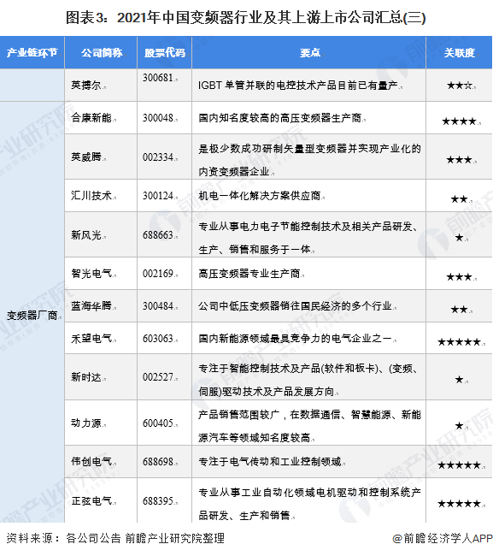493x556 pixels.
Task: Click company name '智光电气'
Action: point(91,274)
